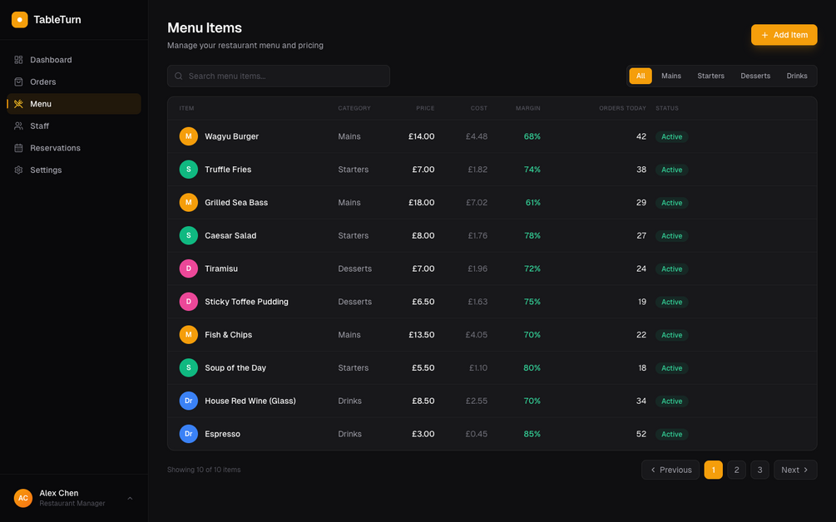836x522 pixels.
Task: Click the Orders bag icon
Action: tap(18, 81)
